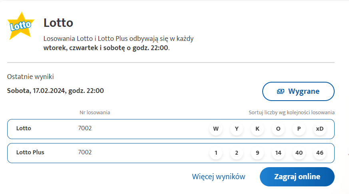Open the Więcej wyników link
Image resolution: width=349 pixels, height=194 pixels.
[218, 177]
